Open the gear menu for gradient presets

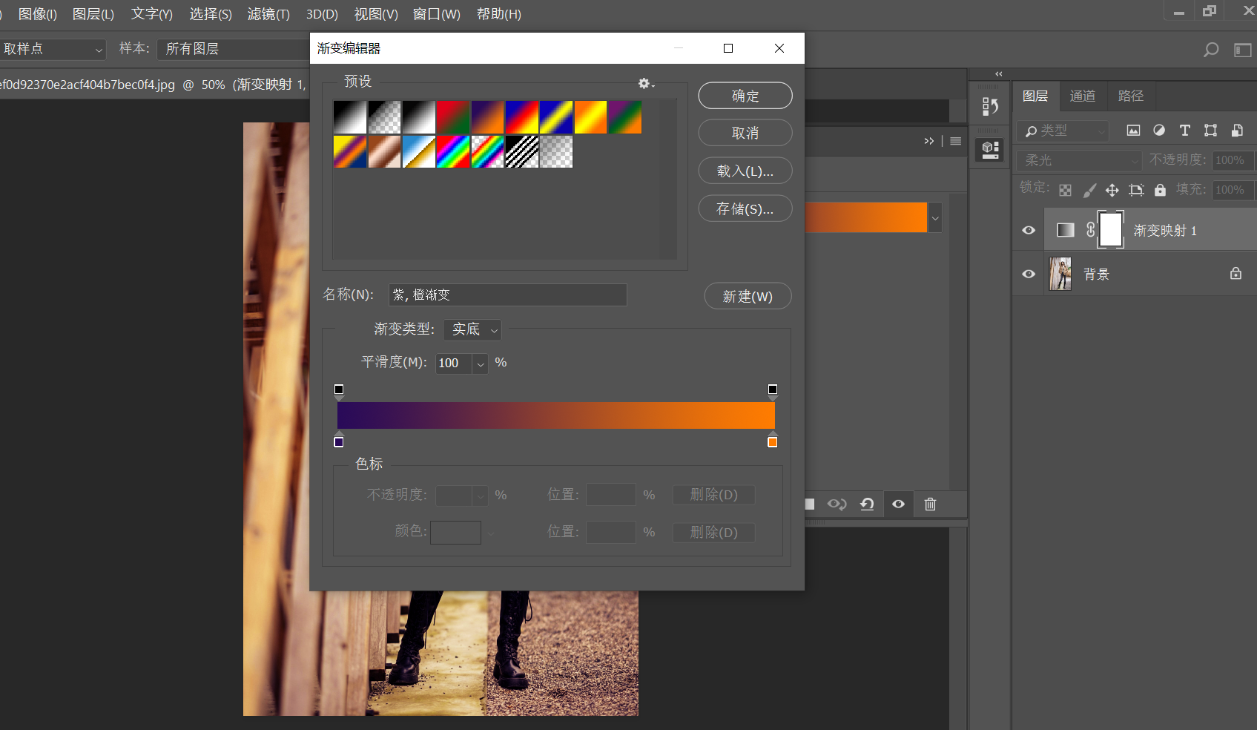645,83
